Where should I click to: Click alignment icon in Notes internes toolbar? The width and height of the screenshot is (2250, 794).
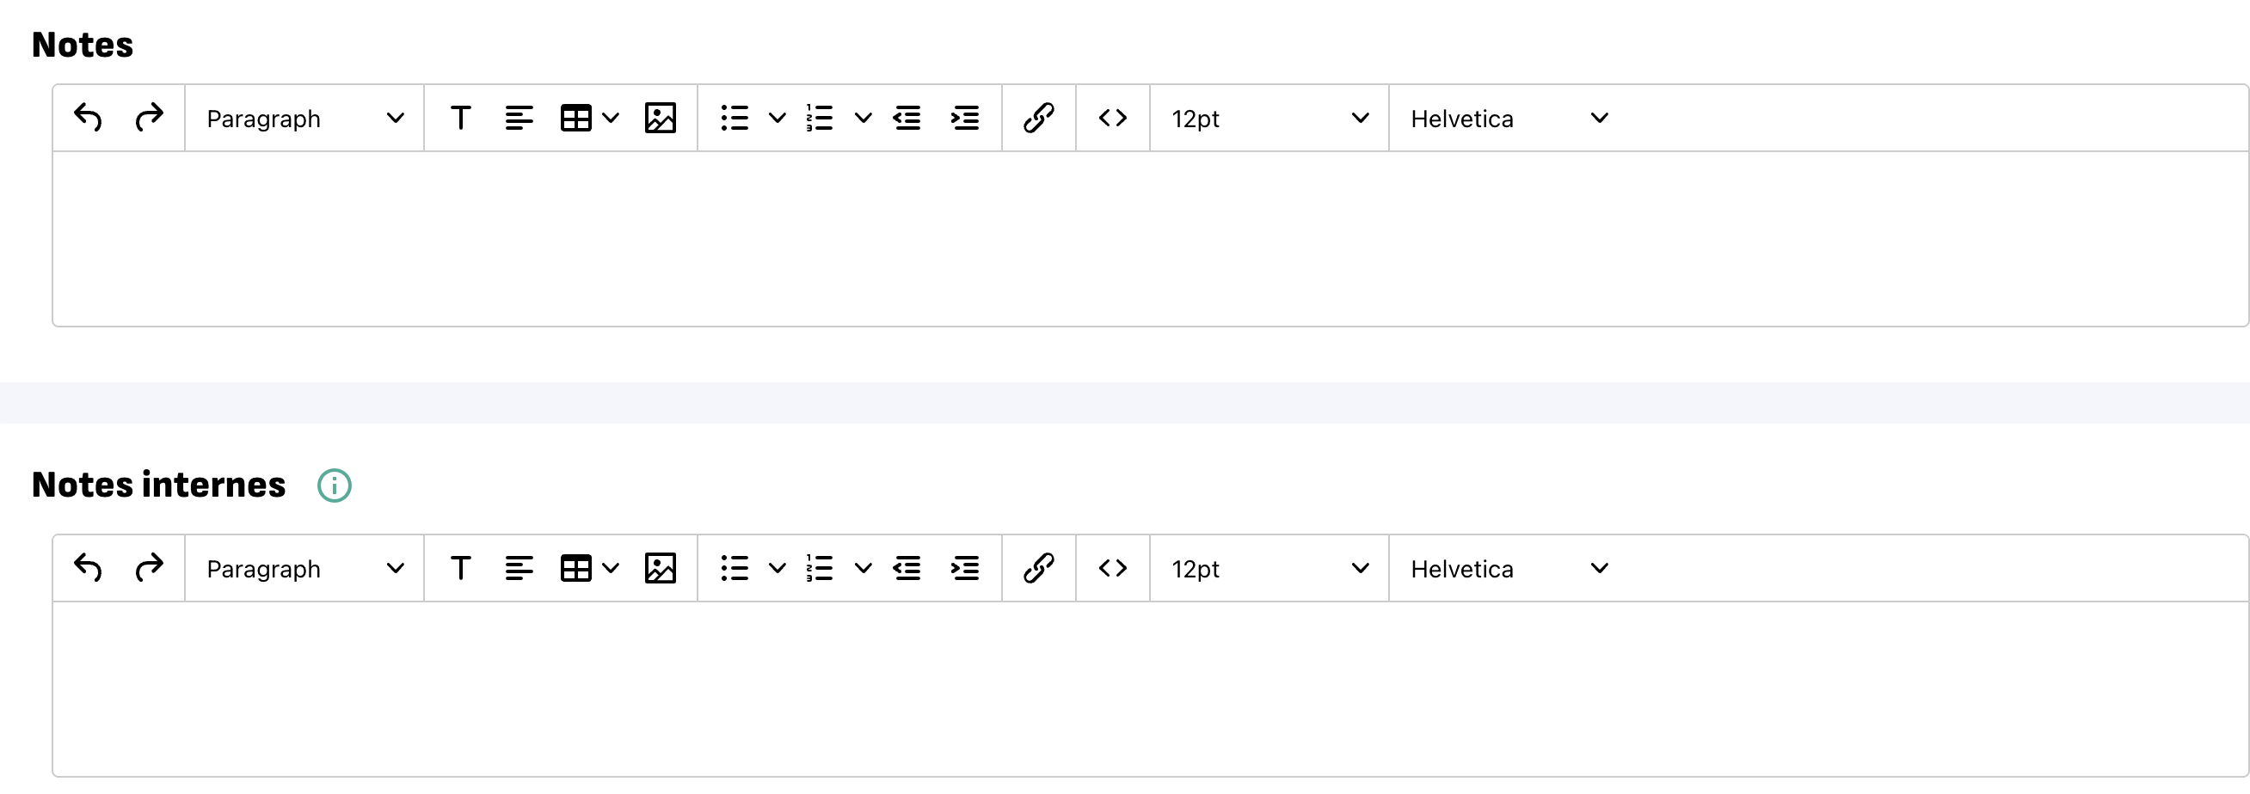(519, 568)
